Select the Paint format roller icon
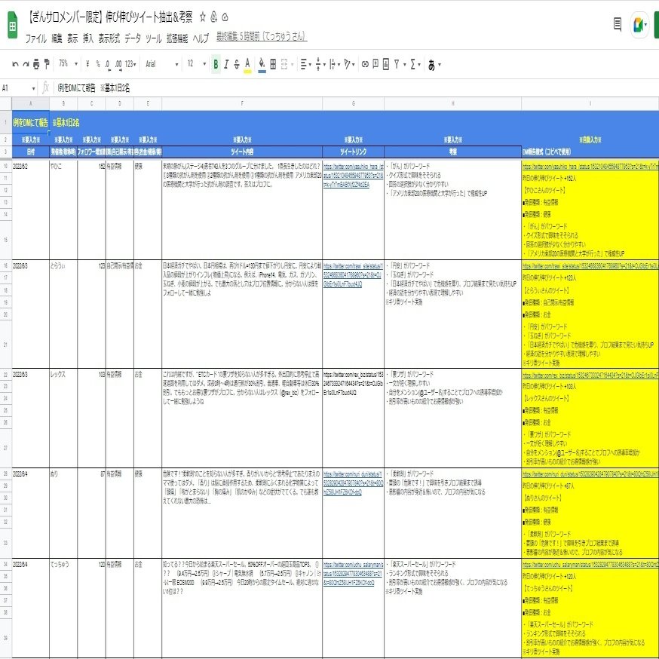Image resolution: width=659 pixels, height=659 pixels. coord(47,64)
